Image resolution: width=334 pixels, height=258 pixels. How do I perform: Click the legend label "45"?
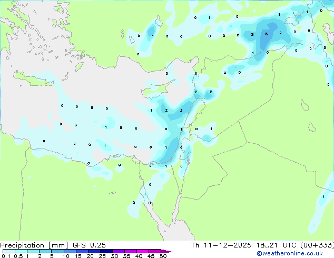coord(151,256)
